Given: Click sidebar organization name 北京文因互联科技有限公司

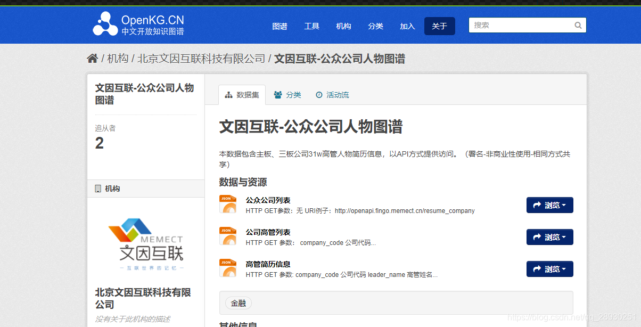Looking at the screenshot, I should (143, 298).
